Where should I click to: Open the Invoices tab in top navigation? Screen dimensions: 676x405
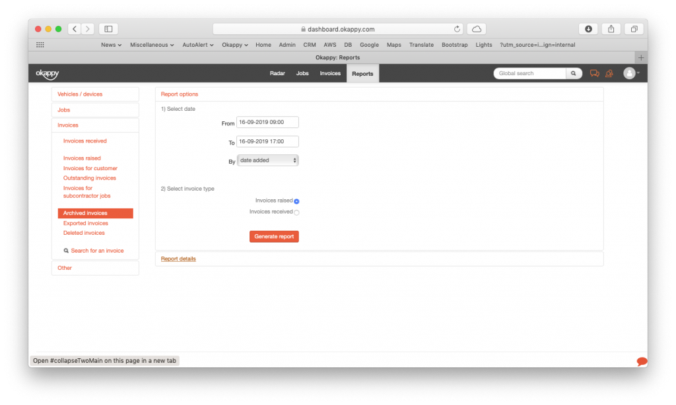(x=330, y=74)
